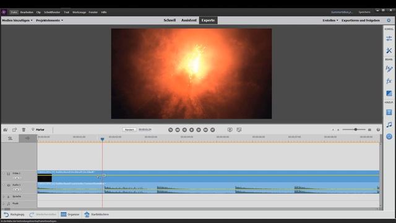Step back one frame

click(x=184, y=129)
